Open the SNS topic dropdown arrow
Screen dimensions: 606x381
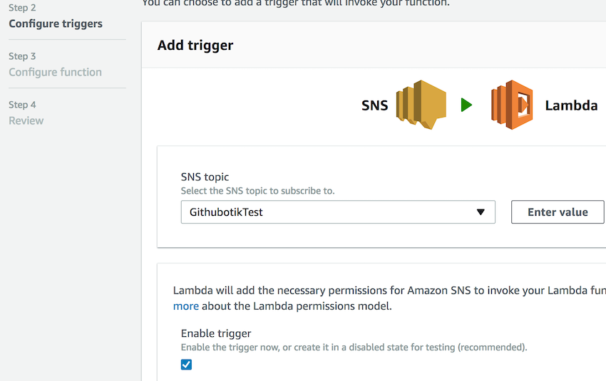coord(481,212)
